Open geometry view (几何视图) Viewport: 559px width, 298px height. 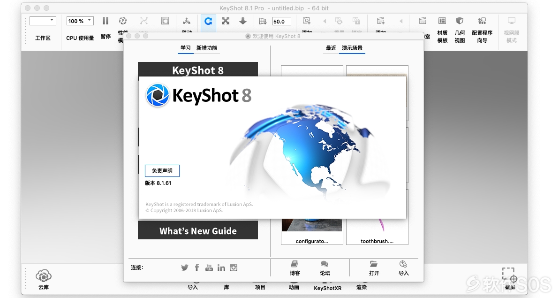[460, 29]
